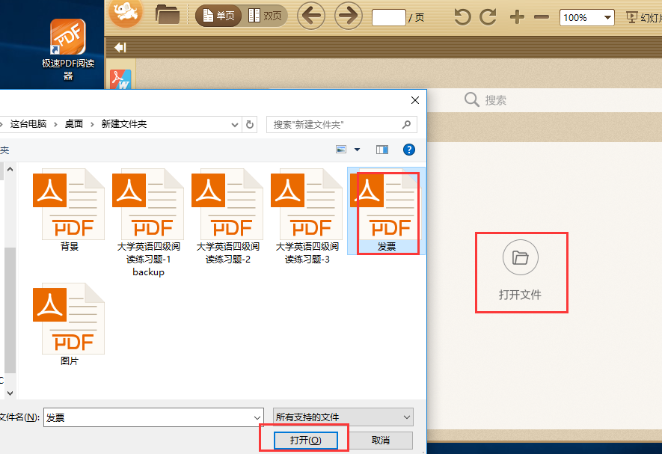
Task: Rotate the page clockwise
Action: (488, 17)
